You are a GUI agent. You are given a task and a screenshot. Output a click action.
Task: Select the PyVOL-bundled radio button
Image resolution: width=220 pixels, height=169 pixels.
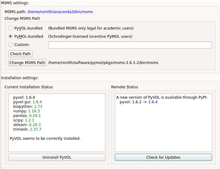click(10, 28)
